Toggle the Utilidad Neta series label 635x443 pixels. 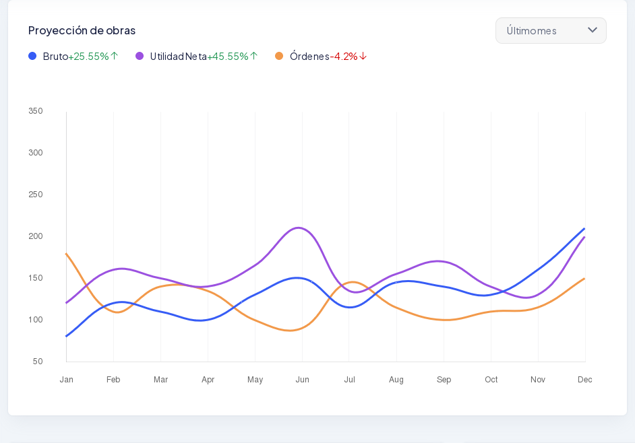tap(178, 56)
